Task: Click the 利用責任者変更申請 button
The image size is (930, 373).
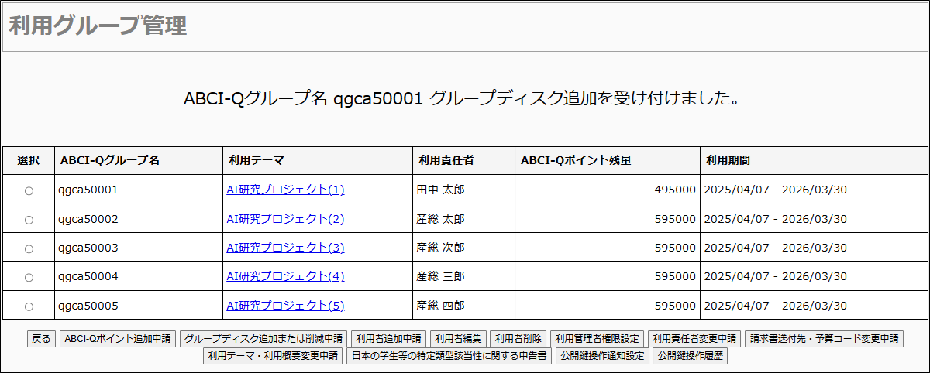Action: click(x=694, y=339)
